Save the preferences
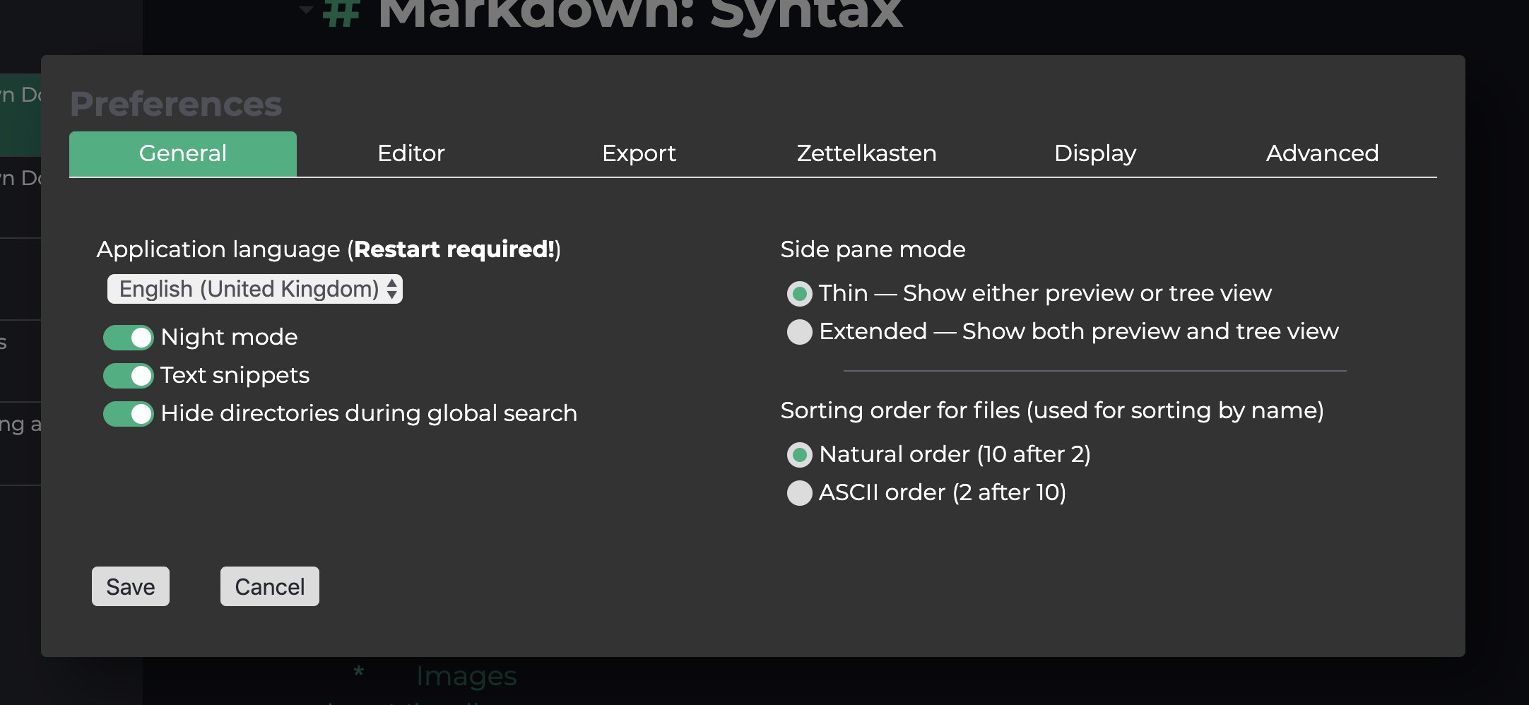The width and height of the screenshot is (1529, 705). coord(131,586)
